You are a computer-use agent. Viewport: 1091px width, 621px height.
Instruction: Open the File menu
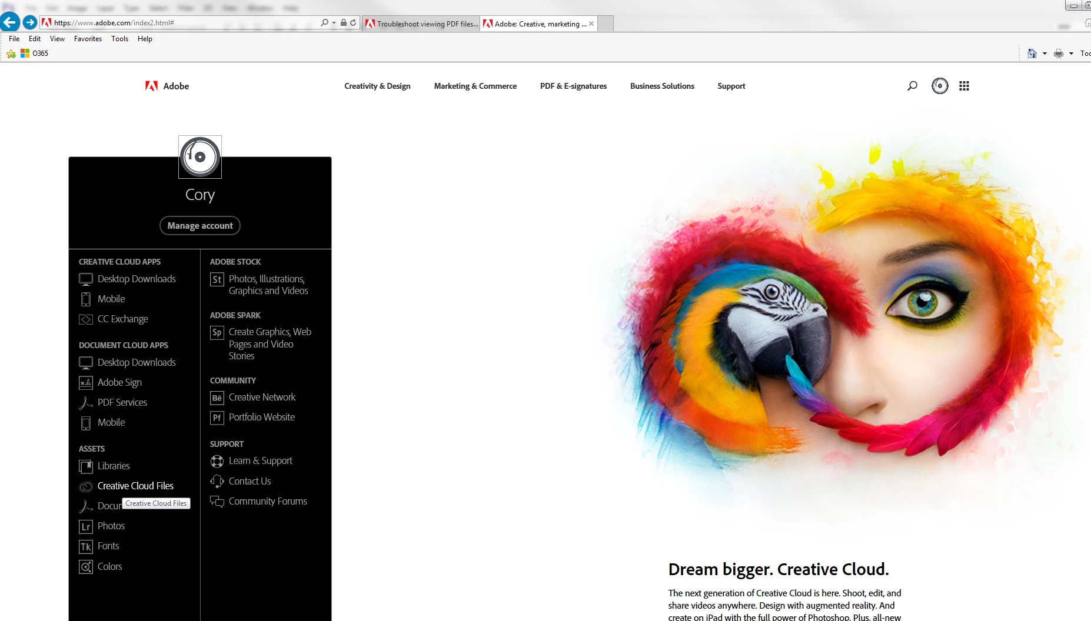point(14,39)
